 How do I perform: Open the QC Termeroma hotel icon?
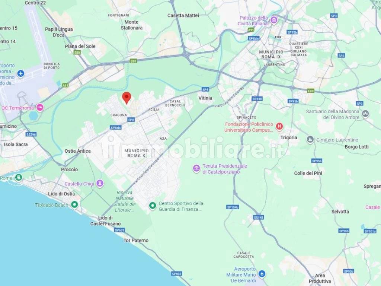click(40, 107)
